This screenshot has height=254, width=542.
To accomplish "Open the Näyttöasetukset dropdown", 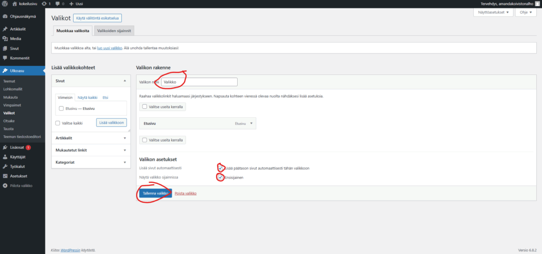I will pyautogui.click(x=493, y=12).
